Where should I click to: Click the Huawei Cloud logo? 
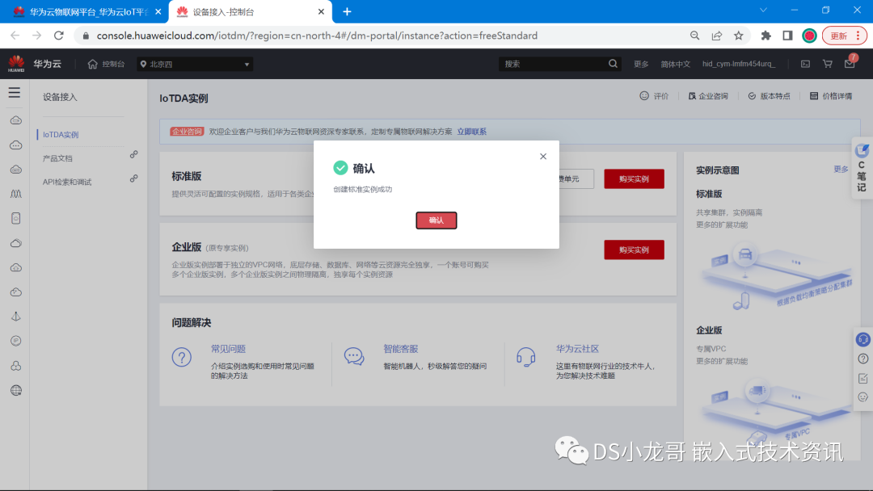point(31,63)
